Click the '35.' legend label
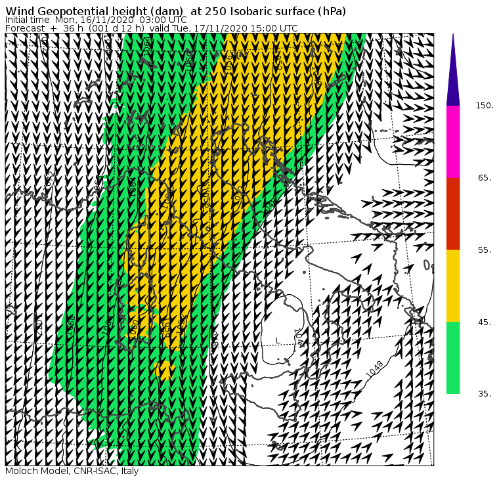The image size is (499, 480). [x=485, y=394]
